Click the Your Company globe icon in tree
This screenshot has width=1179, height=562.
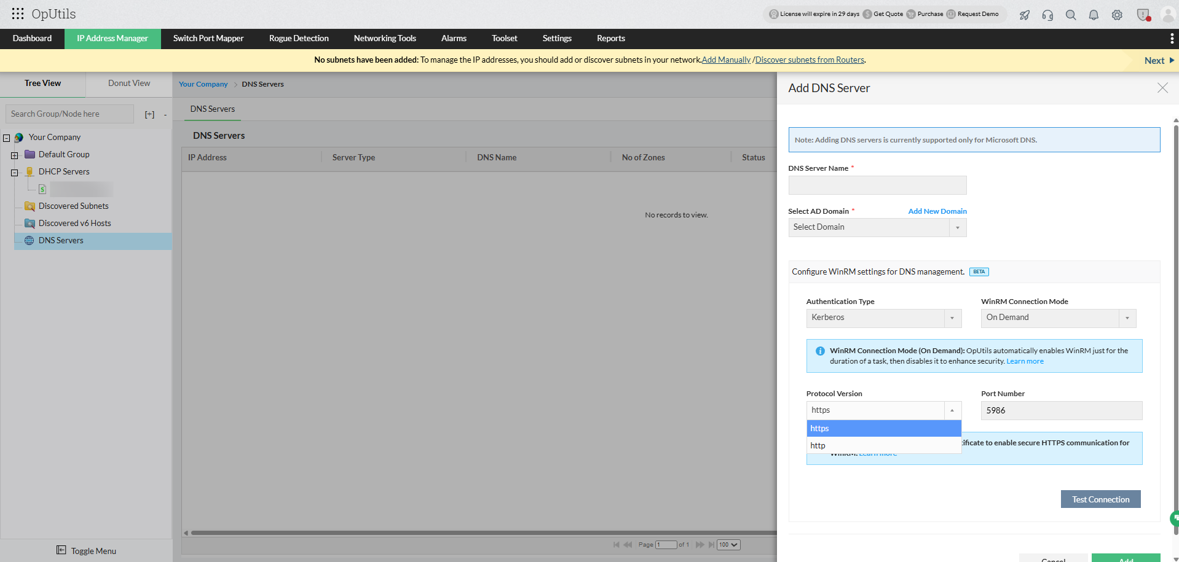pyautogui.click(x=19, y=138)
